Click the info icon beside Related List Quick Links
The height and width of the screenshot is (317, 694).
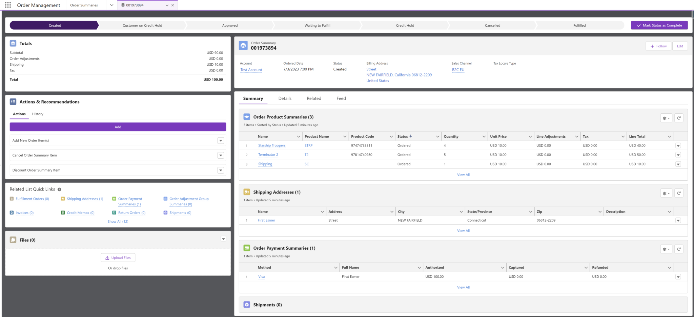(x=60, y=189)
